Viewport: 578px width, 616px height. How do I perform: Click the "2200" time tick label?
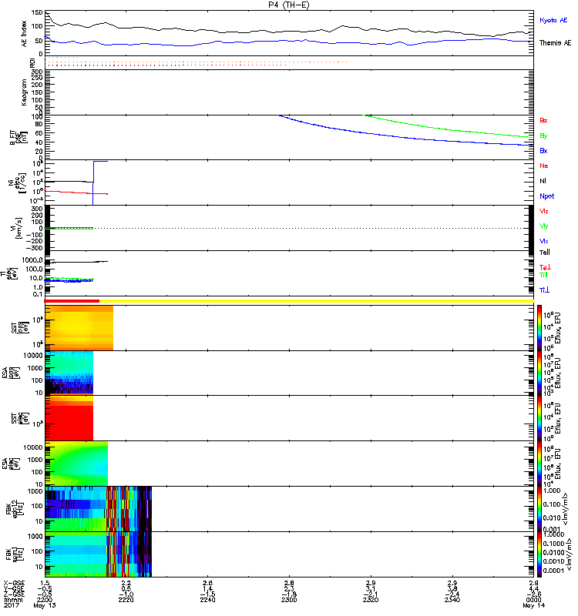[x=45, y=600]
